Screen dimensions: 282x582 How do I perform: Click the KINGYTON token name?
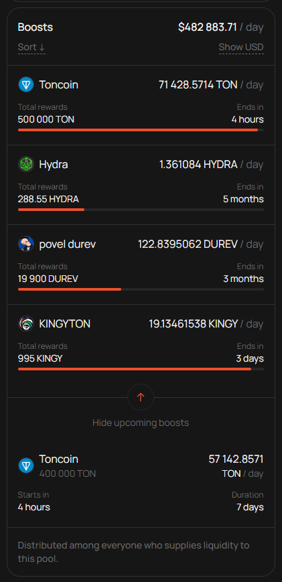[x=64, y=323]
